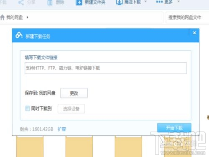Screen dimensions: 209x157
Task: Open 离线下载 offline download option
Action: 133,2
